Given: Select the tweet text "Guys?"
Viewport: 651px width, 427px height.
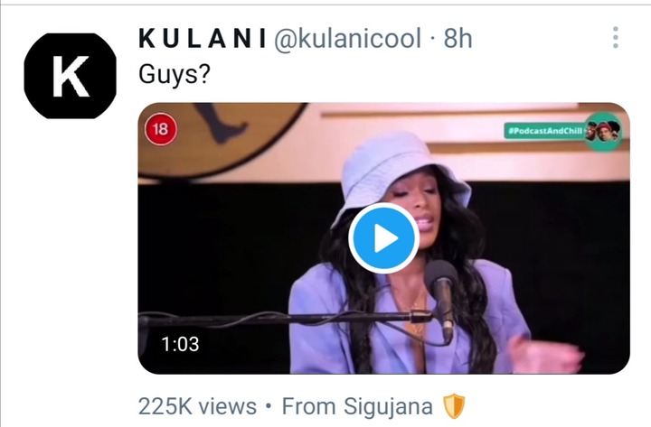Looking at the screenshot, I should pos(175,75).
